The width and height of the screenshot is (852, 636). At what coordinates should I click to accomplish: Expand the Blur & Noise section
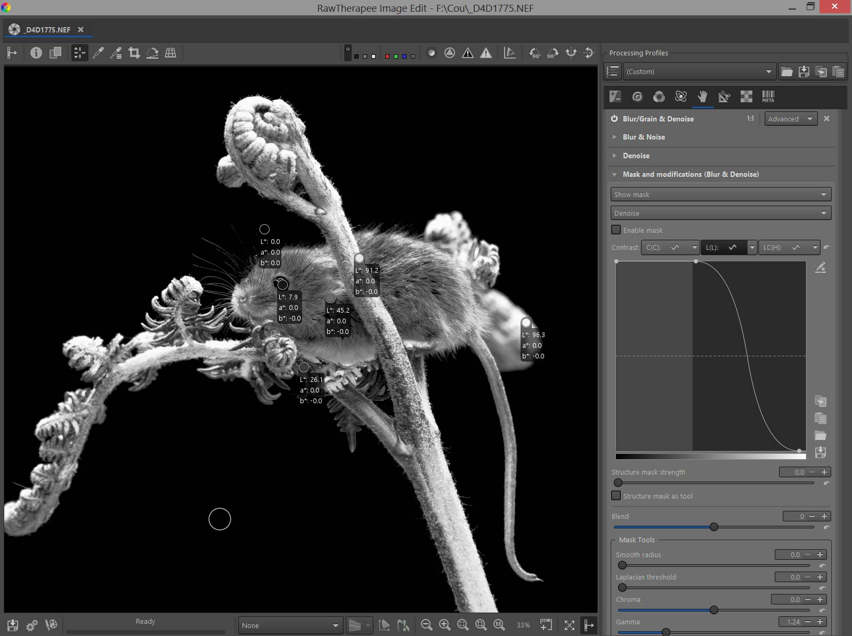644,137
